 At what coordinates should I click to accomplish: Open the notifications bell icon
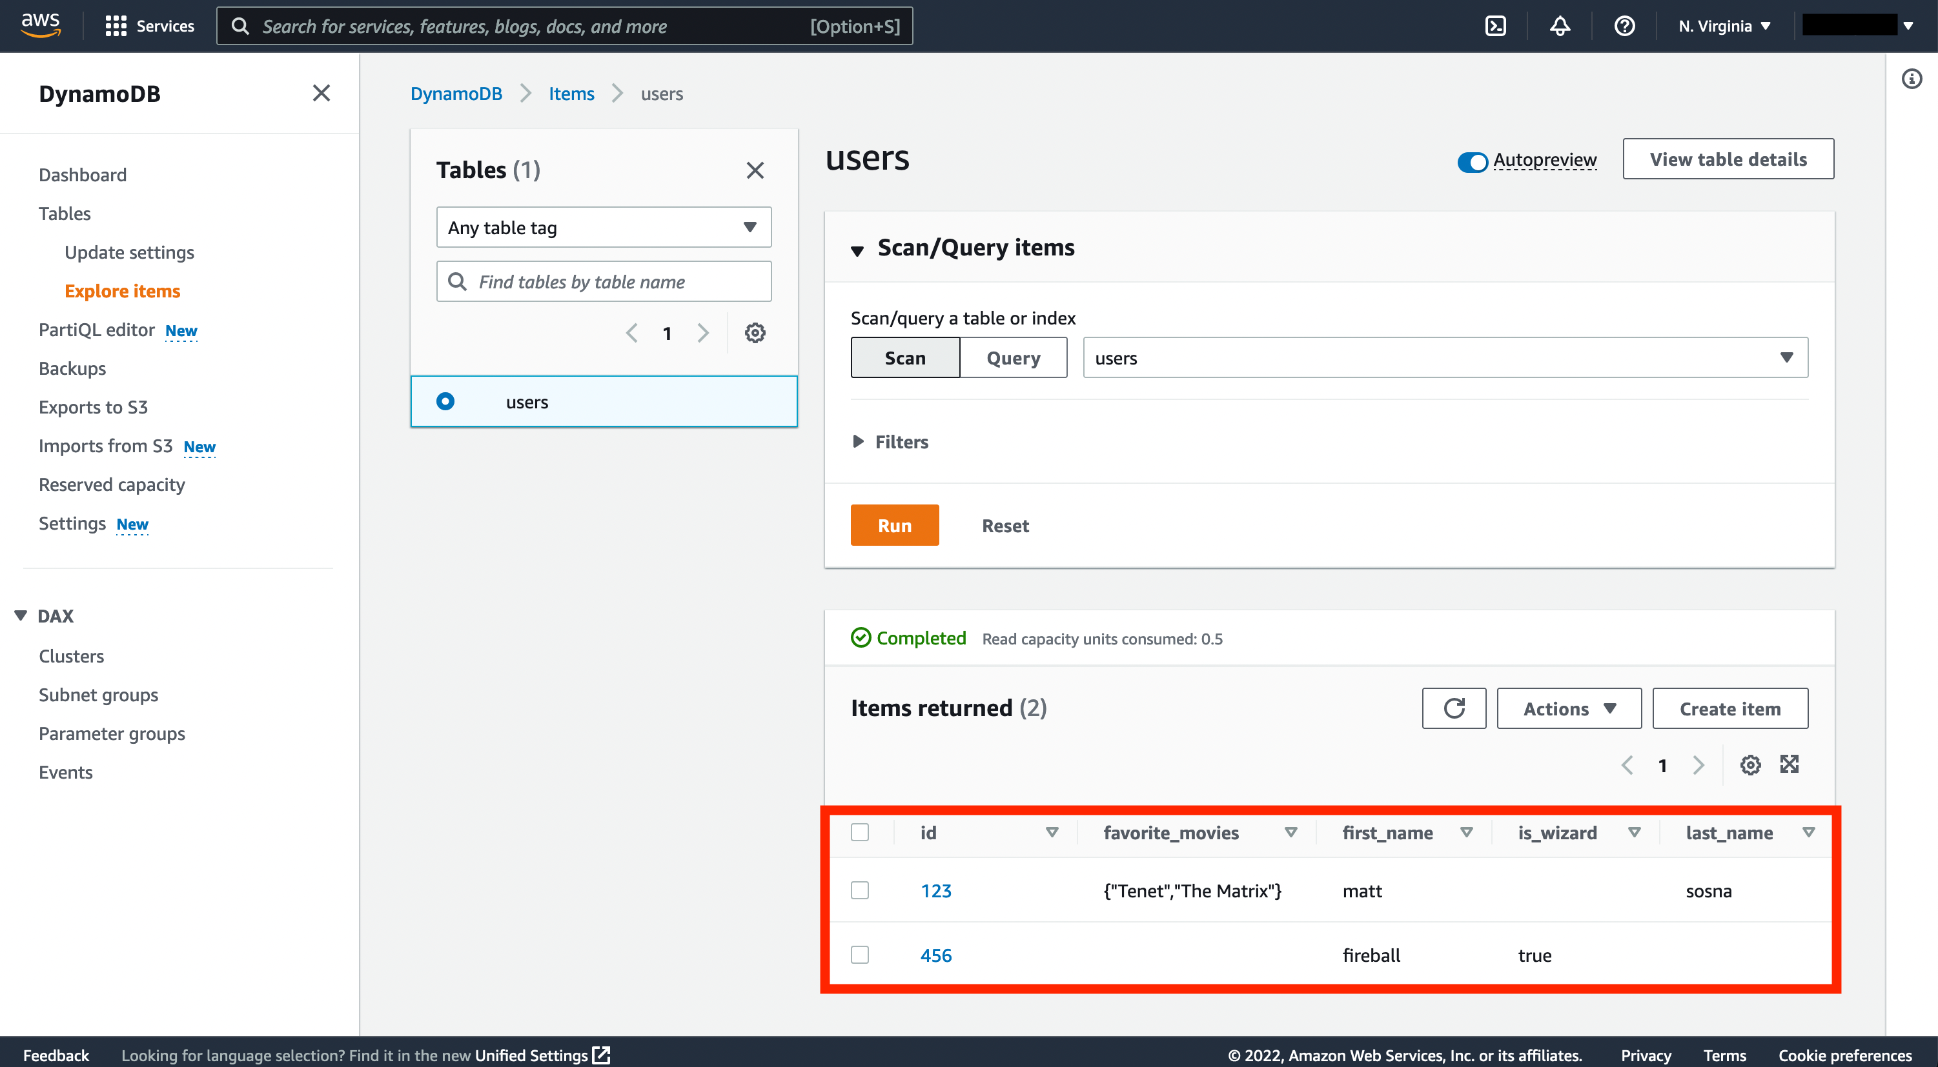coord(1560,26)
